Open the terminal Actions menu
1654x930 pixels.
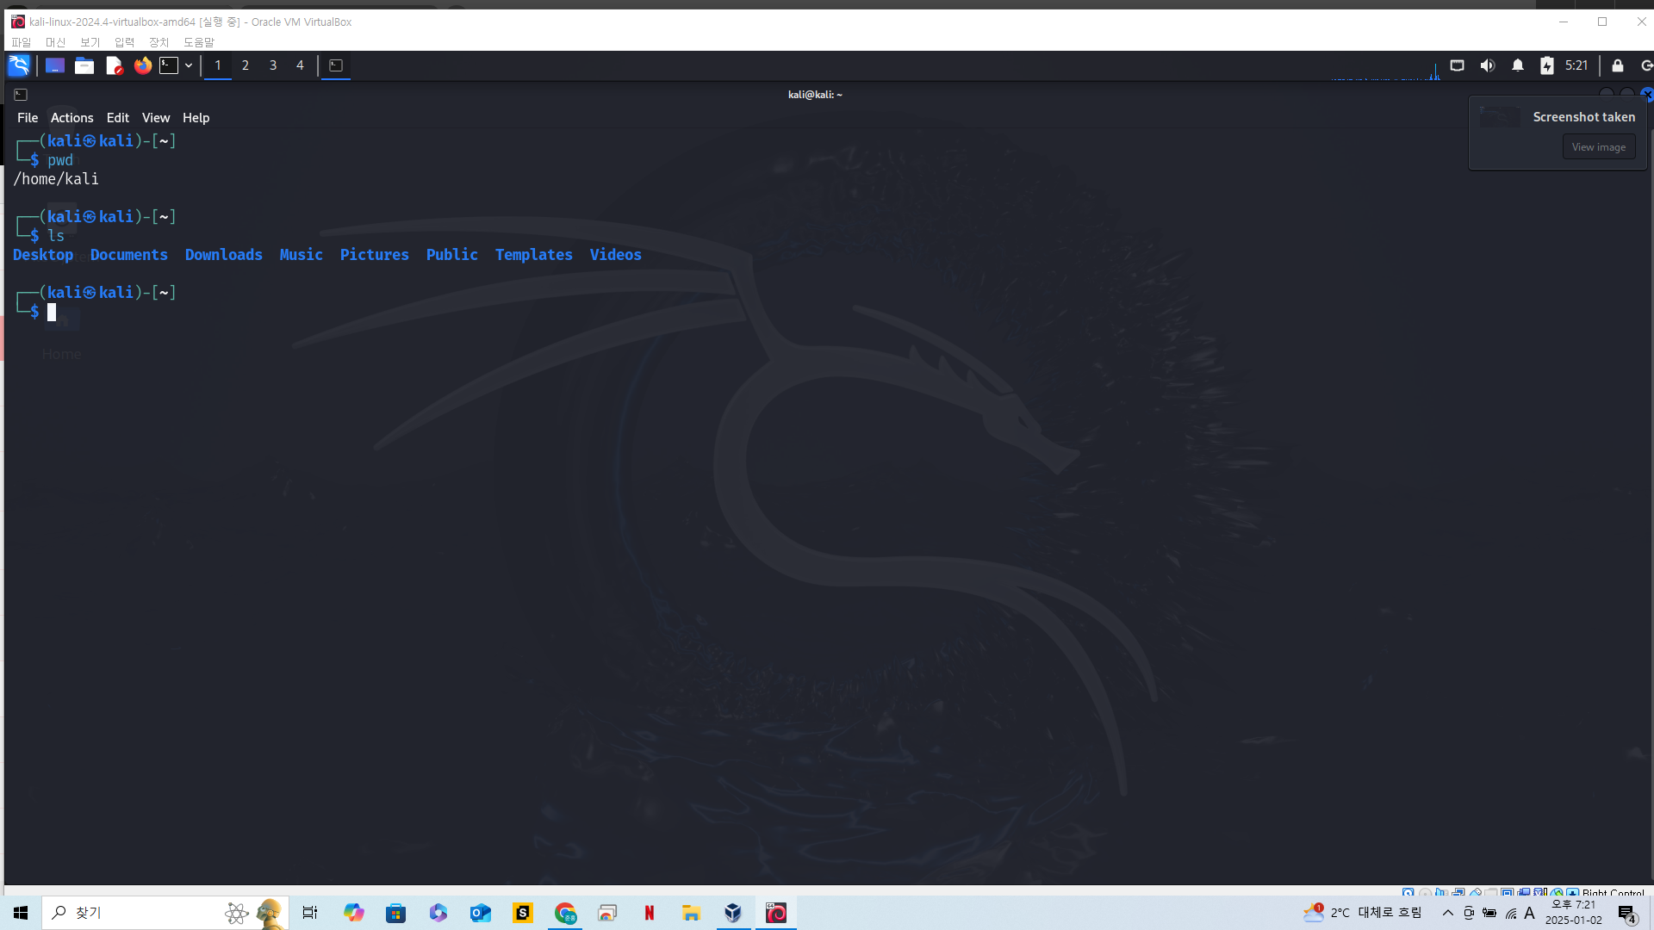point(72,118)
